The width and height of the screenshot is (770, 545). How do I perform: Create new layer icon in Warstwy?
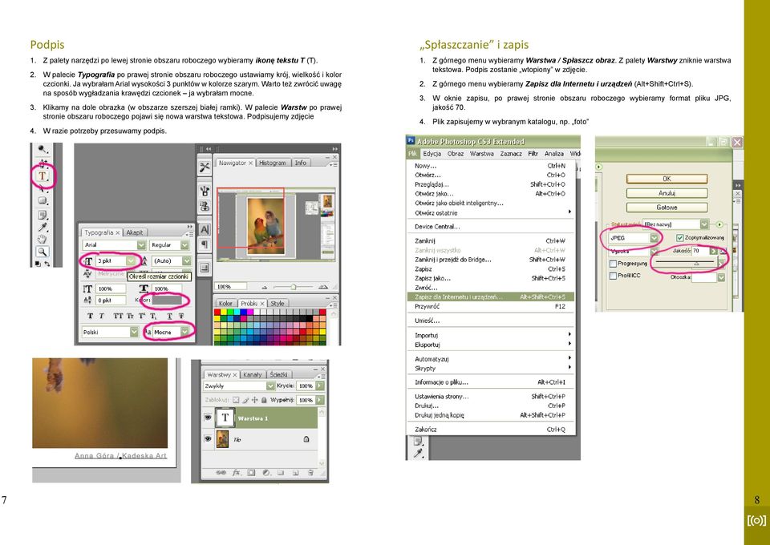point(296,473)
